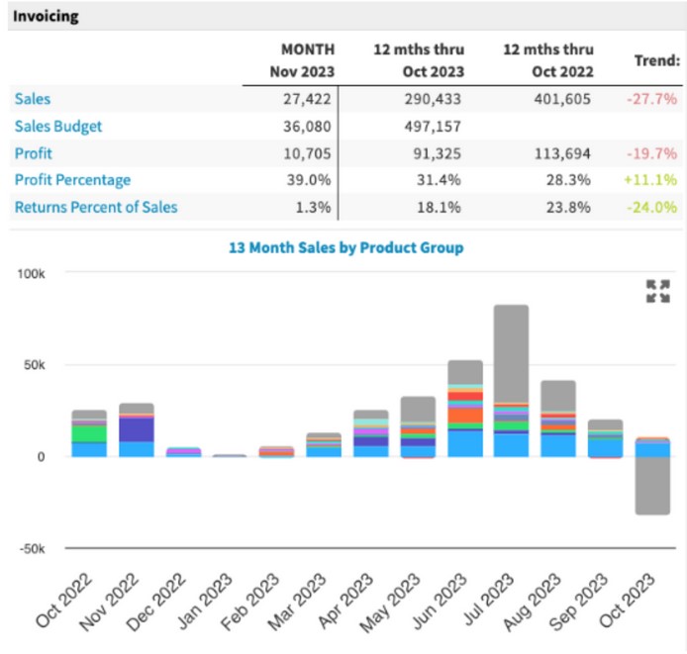This screenshot has height=654, width=687.
Task: Select the orange segment in Jun 2023 bar
Action: pyautogui.click(x=465, y=416)
